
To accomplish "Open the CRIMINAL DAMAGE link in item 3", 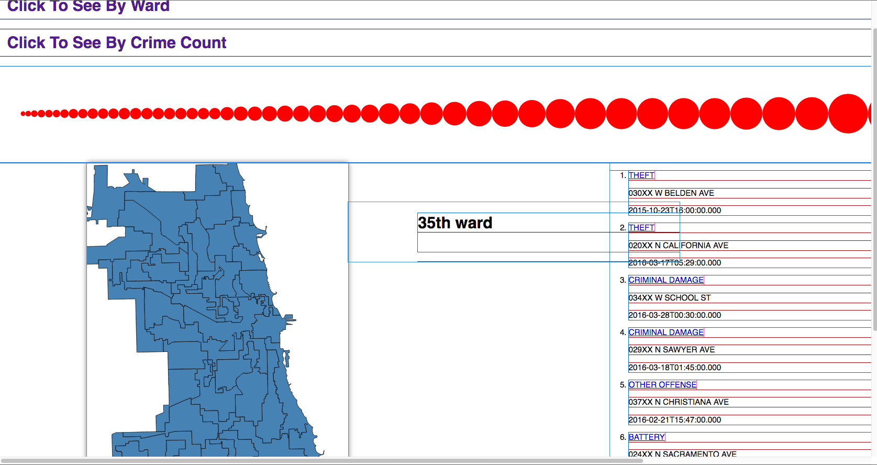I will click(665, 280).
